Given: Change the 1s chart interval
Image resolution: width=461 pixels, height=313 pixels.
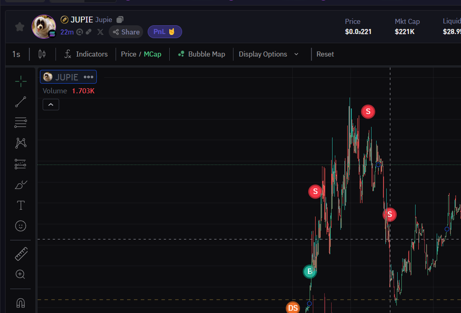Looking at the screenshot, I should [x=17, y=54].
